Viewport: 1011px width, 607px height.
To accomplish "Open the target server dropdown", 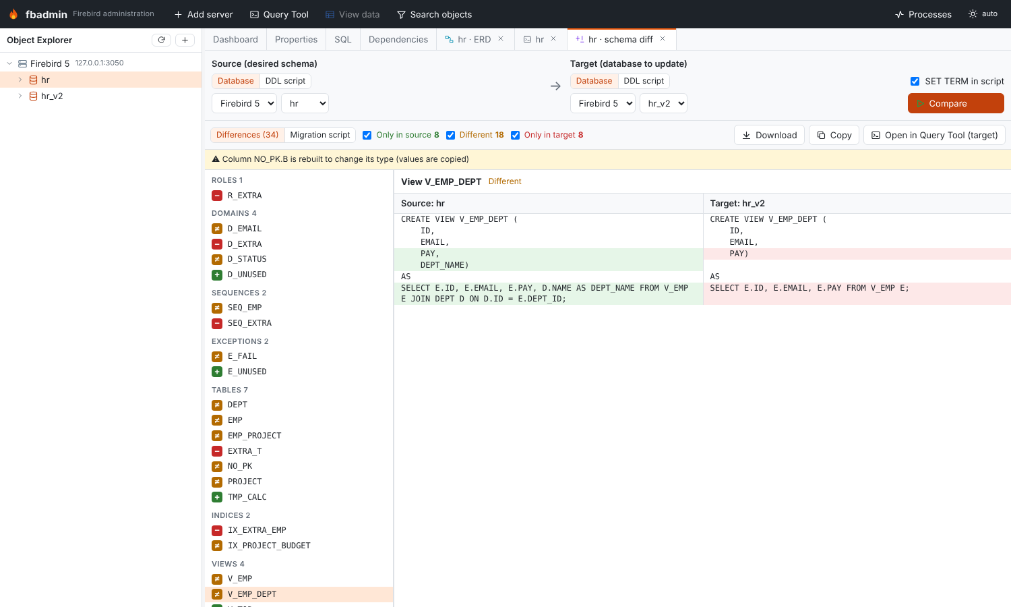I will 603,103.
